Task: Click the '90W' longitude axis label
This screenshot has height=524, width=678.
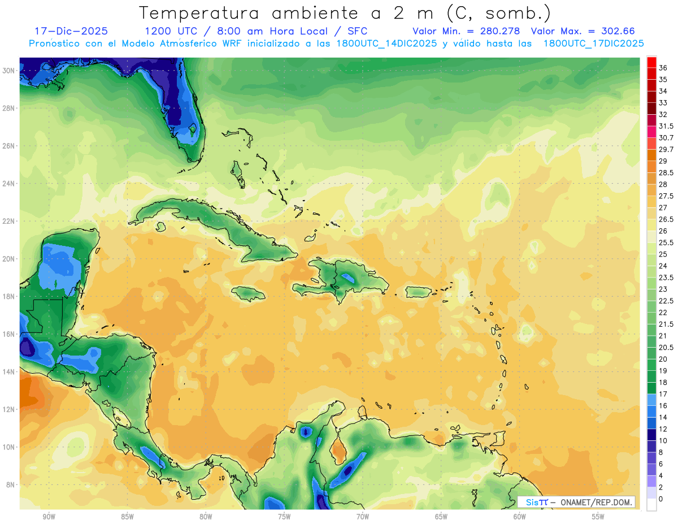Action: pyautogui.click(x=49, y=517)
